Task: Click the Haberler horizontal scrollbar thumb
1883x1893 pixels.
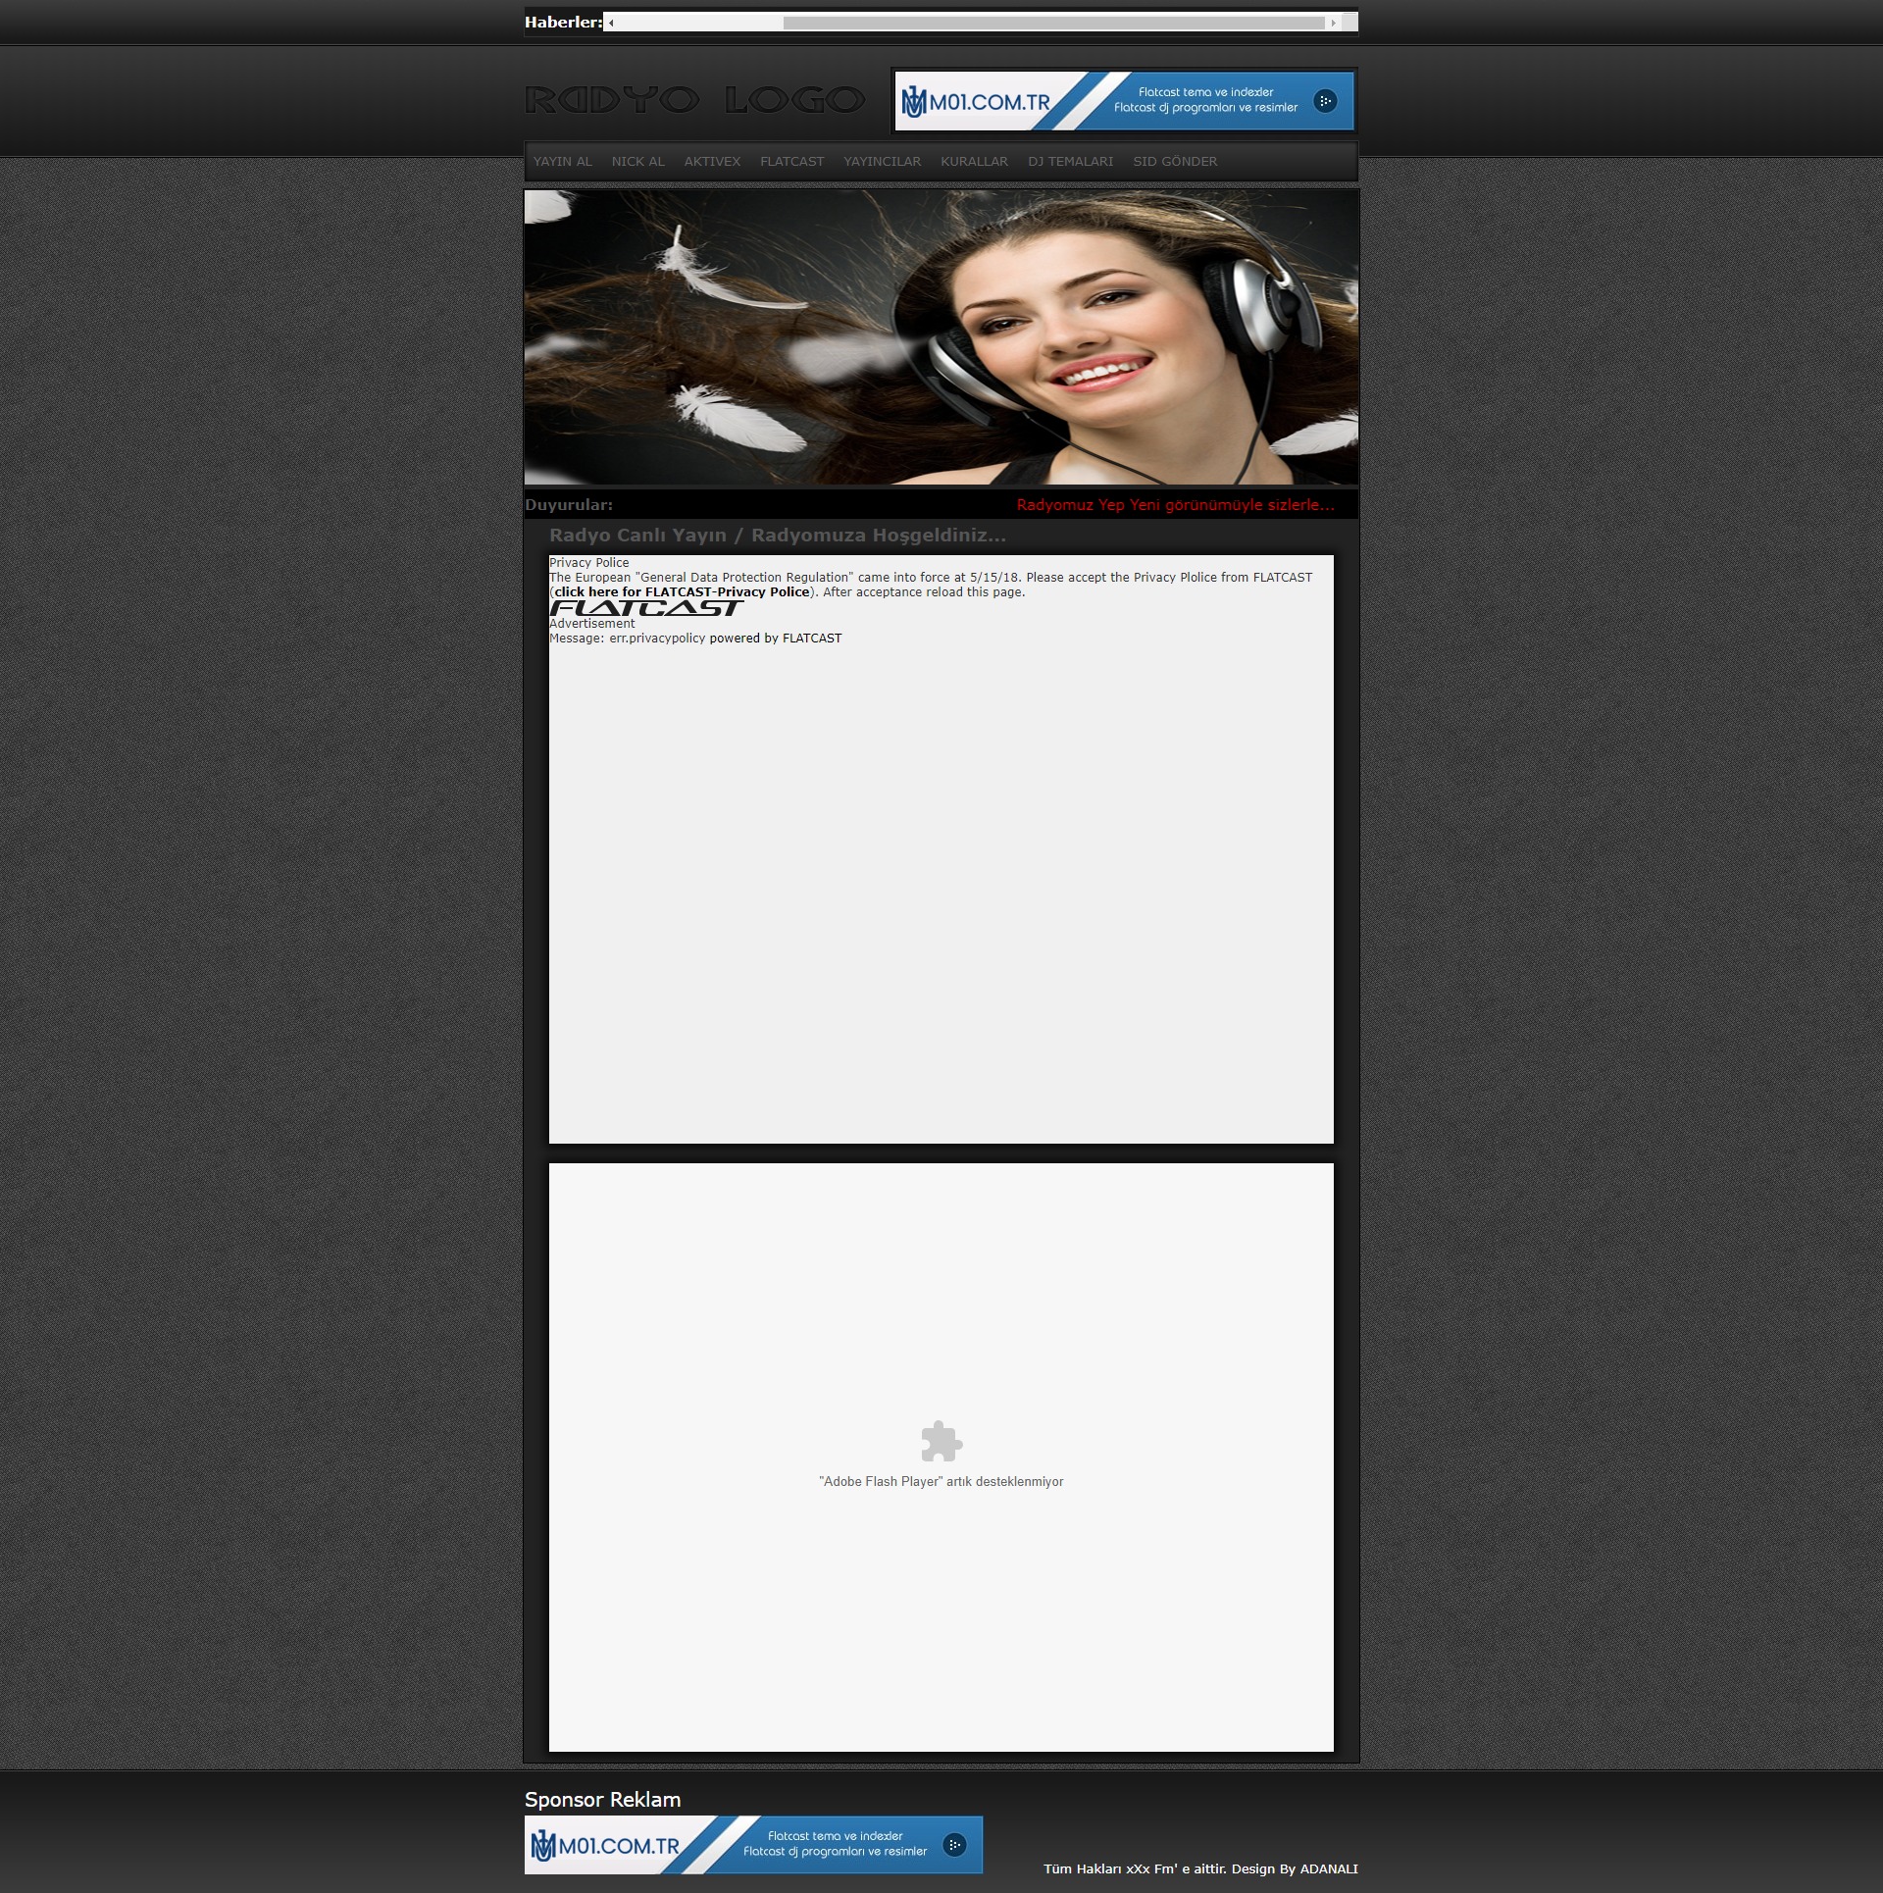Action: [1053, 23]
